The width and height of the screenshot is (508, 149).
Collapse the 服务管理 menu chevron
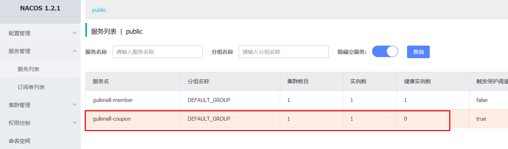(x=75, y=51)
